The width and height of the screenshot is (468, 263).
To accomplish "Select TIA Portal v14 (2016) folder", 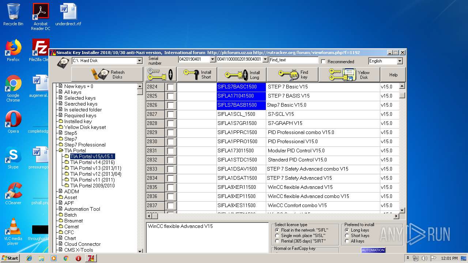I will click(93, 162).
